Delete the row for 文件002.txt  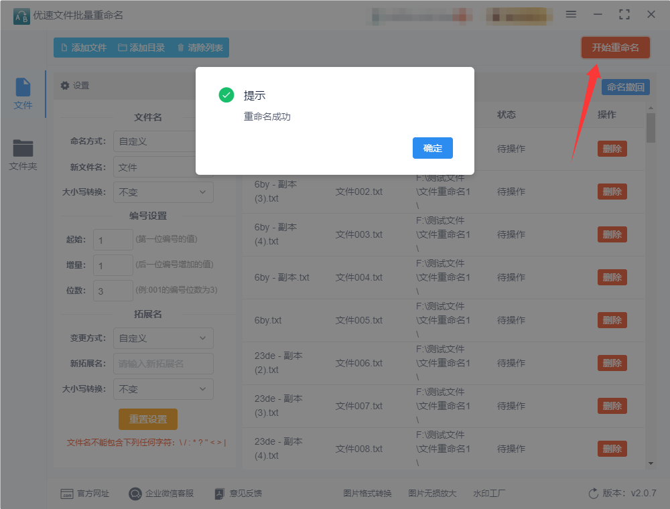(612, 192)
